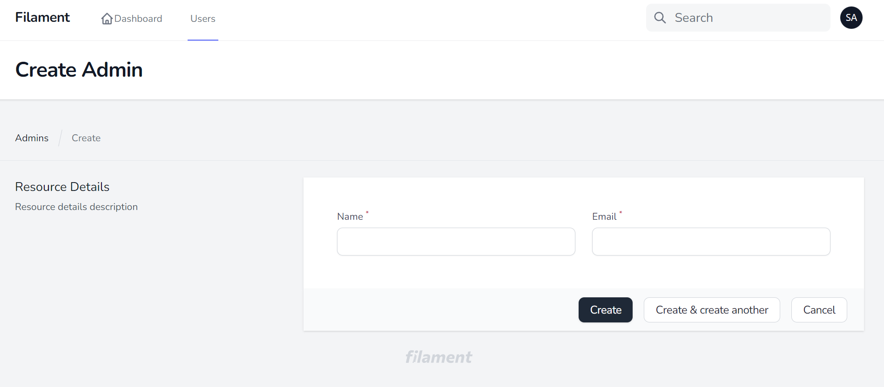
Task: Open the Dashboard via the home icon
Action: [107, 18]
